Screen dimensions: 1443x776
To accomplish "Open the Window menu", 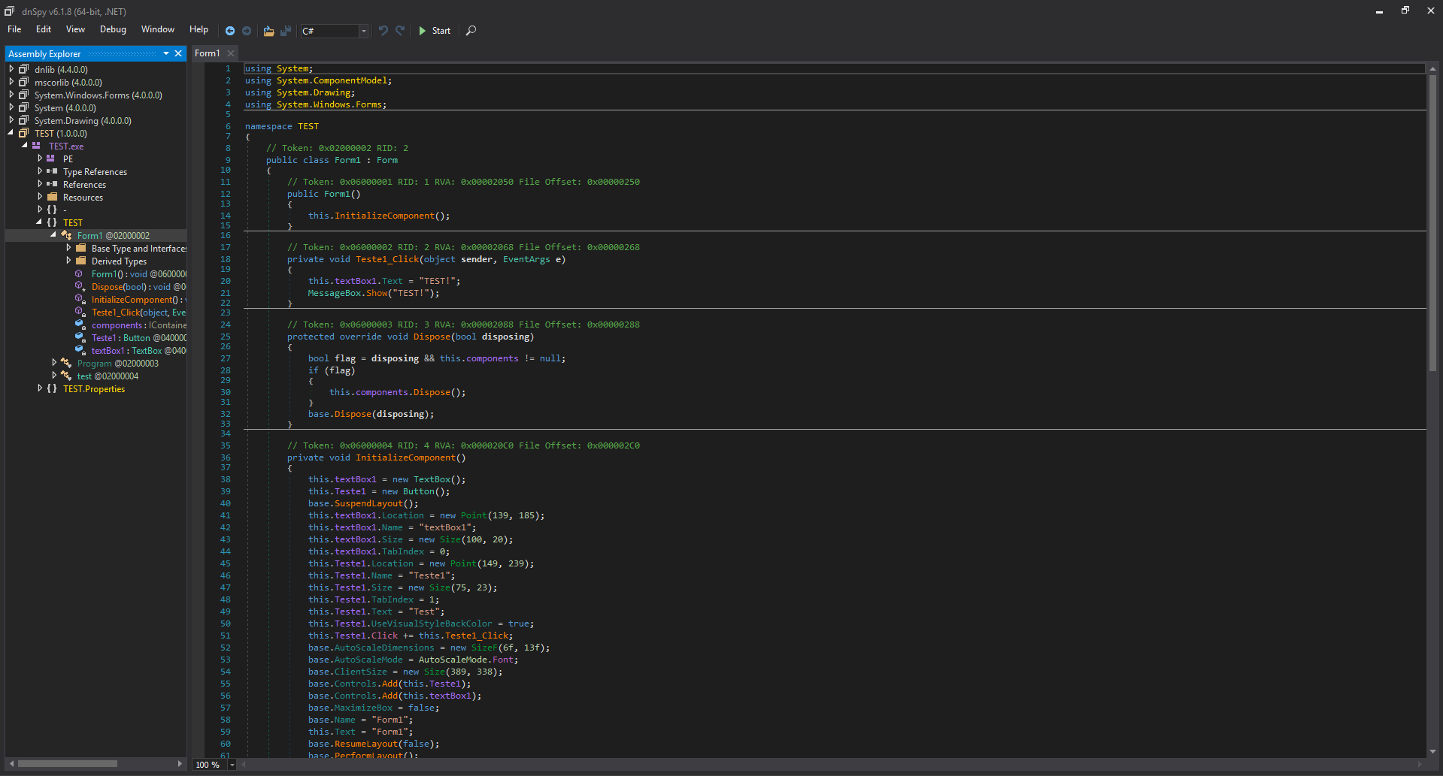I will [x=157, y=29].
